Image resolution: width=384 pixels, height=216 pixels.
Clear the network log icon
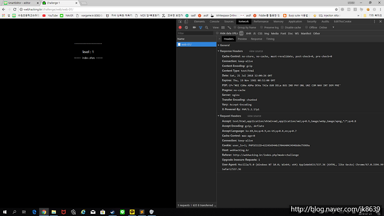click(x=186, y=27)
